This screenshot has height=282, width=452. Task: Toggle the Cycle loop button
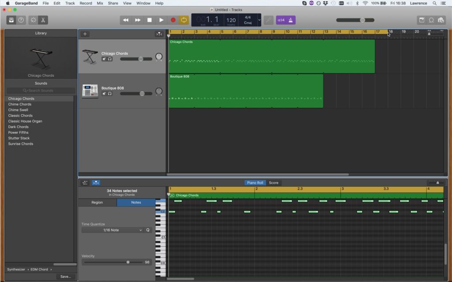184,20
